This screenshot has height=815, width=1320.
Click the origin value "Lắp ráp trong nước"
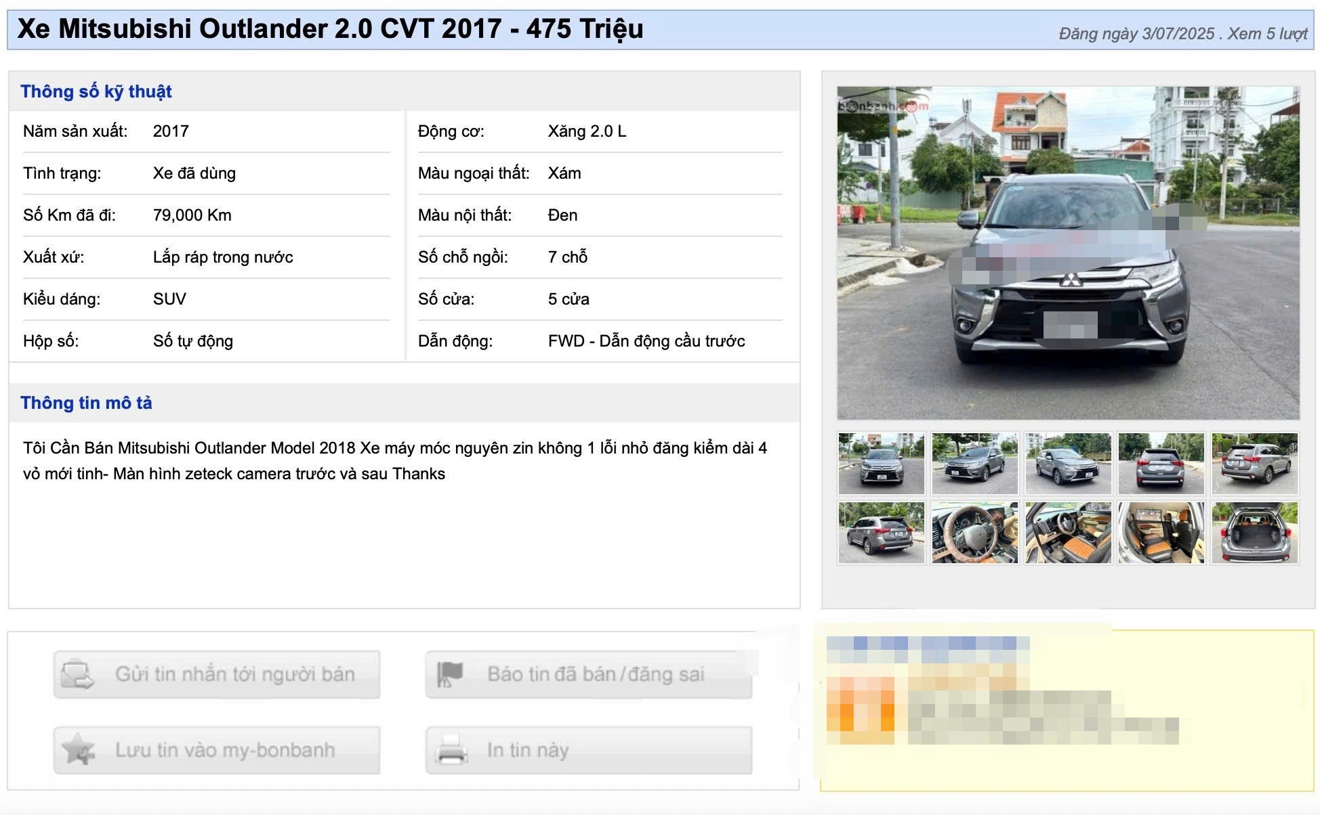click(x=223, y=257)
